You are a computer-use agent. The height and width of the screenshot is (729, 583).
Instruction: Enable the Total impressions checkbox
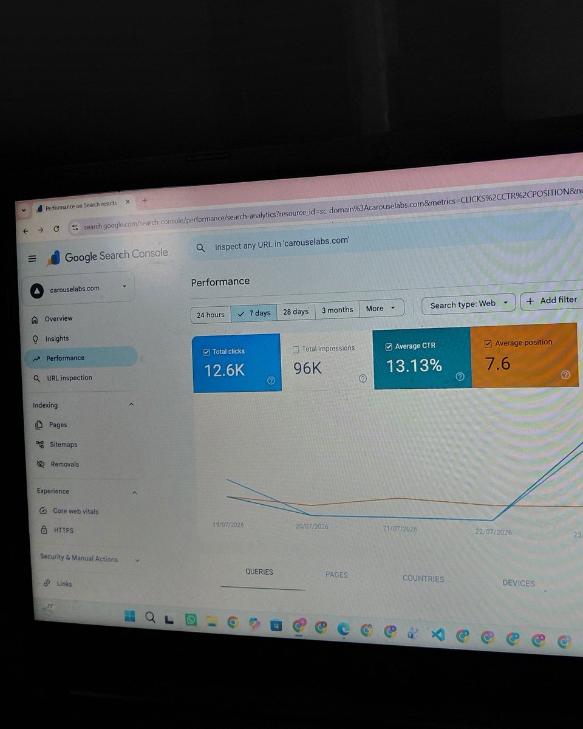tap(296, 349)
